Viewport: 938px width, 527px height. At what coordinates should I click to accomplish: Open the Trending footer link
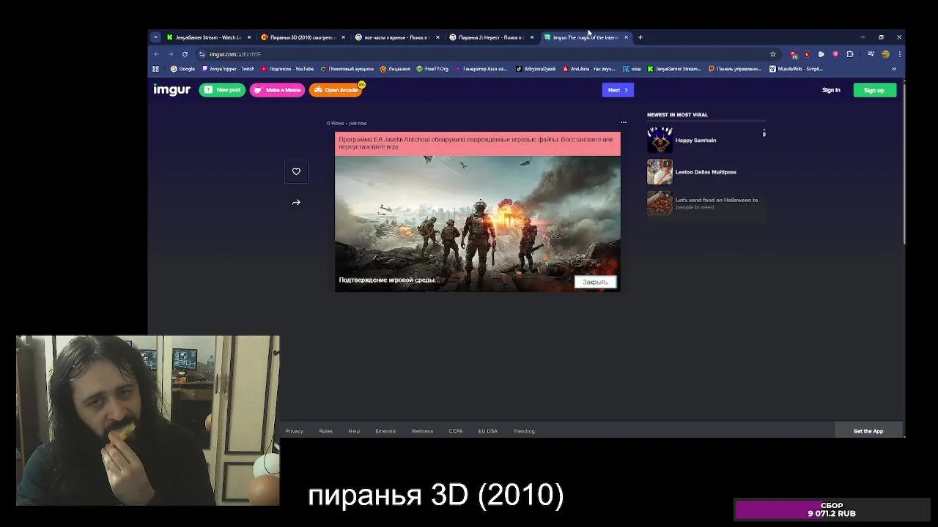tap(524, 431)
